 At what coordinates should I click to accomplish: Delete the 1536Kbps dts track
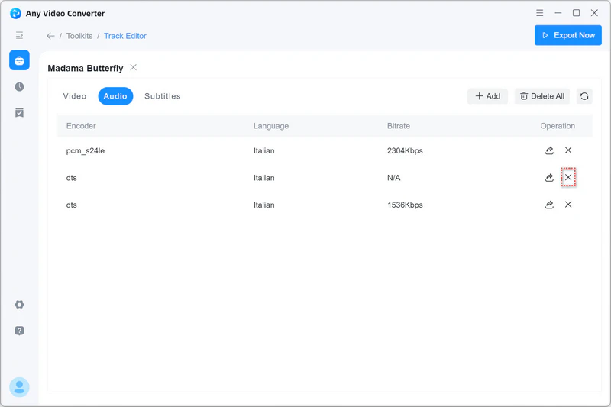(x=568, y=205)
